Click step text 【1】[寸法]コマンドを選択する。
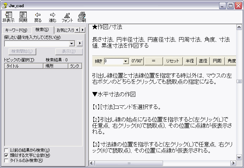The height and width of the screenshot is (168, 244). (x=126, y=107)
